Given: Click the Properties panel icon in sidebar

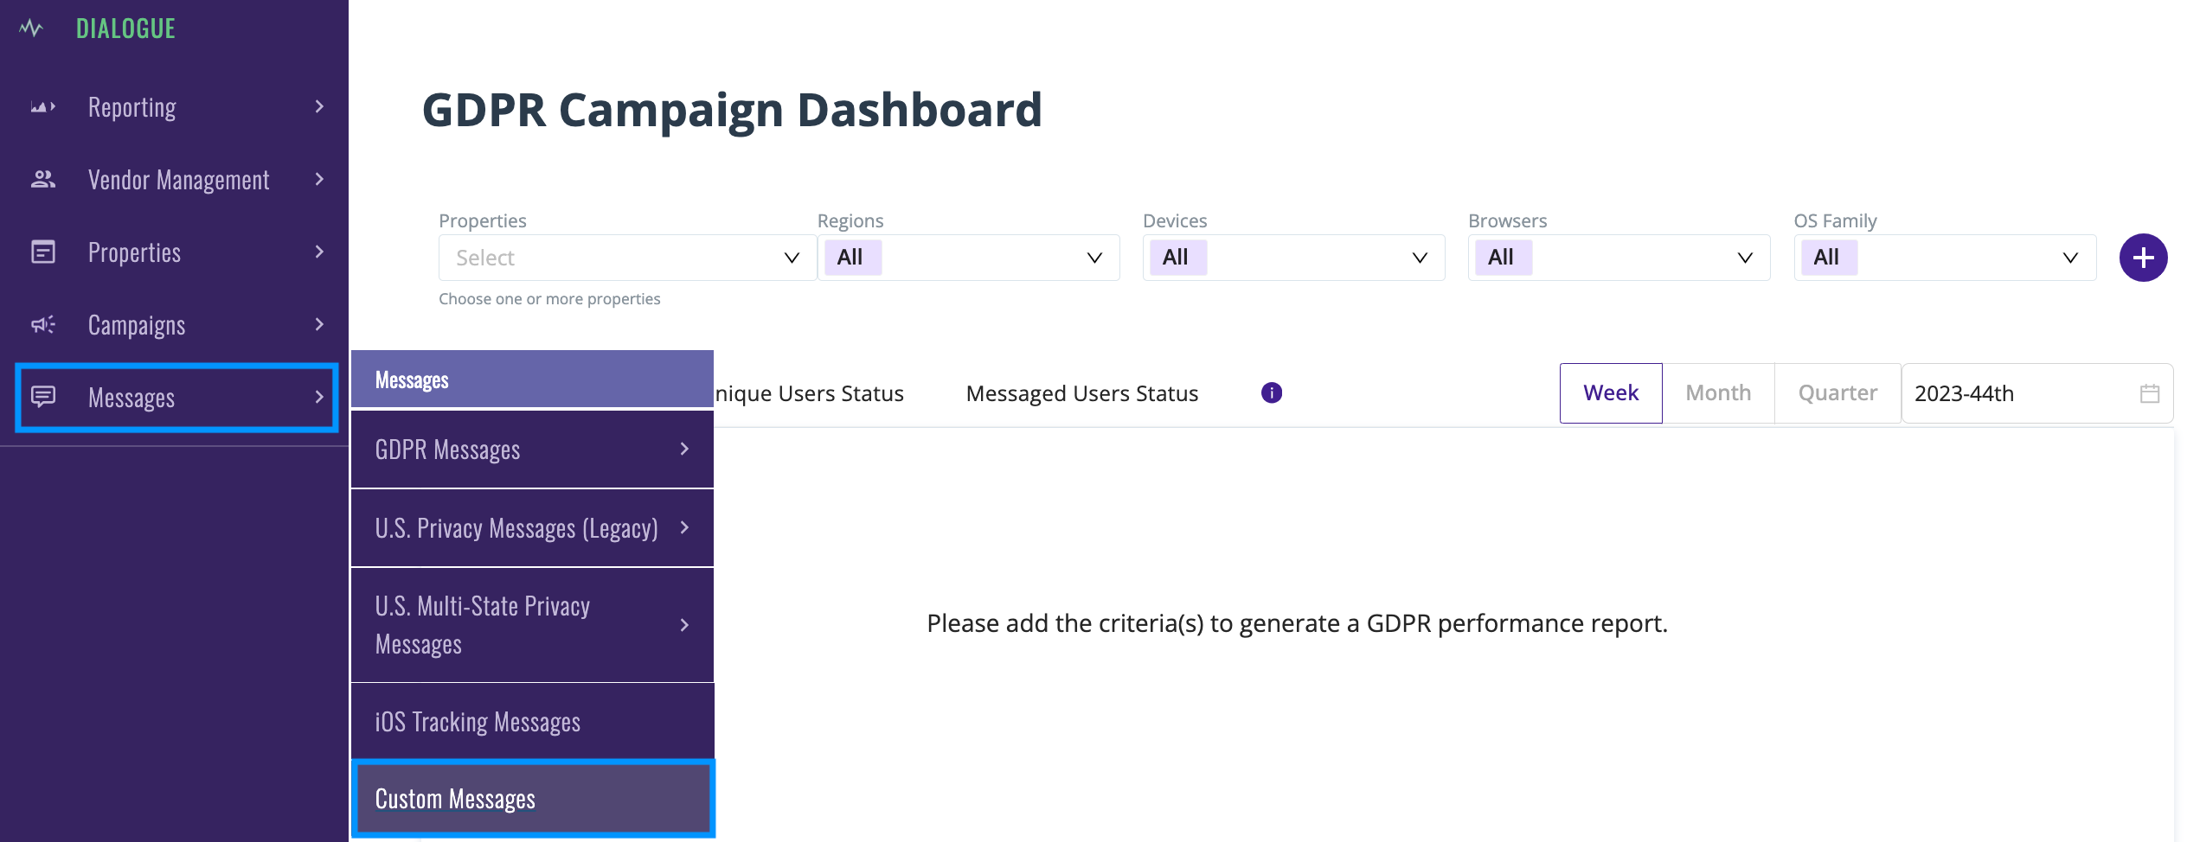Looking at the screenshot, I should click(42, 252).
